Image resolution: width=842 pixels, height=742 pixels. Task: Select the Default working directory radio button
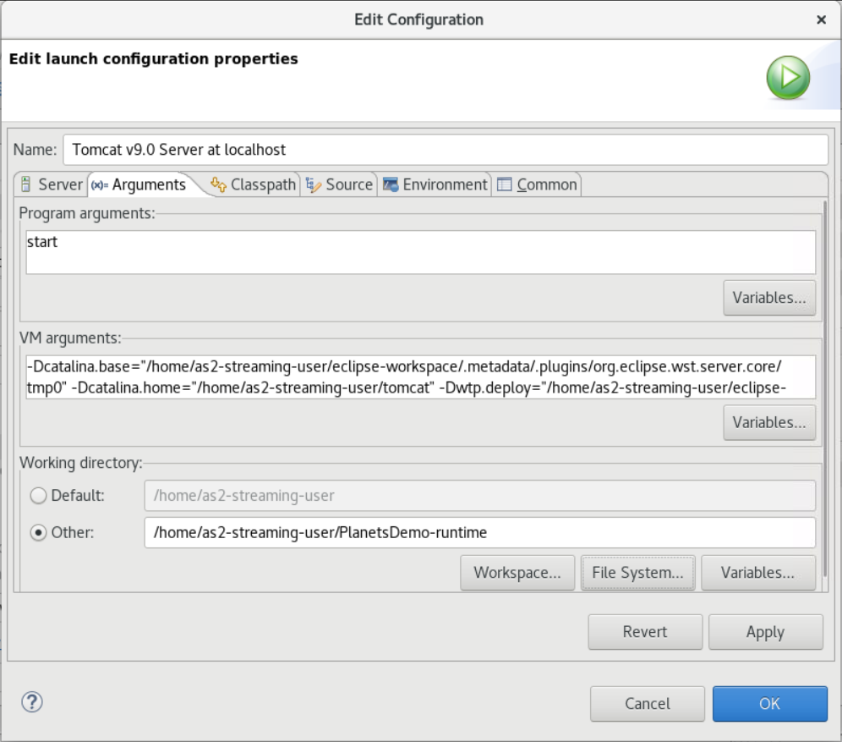(38, 496)
